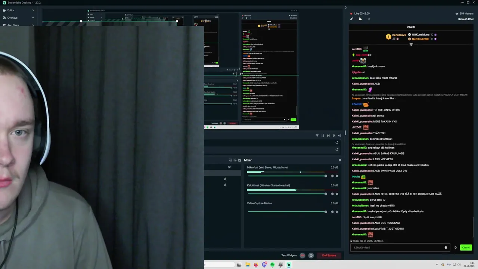Click Kenntsu22 top gifter name
The height and width of the screenshot is (269, 478).
pyautogui.click(x=399, y=35)
